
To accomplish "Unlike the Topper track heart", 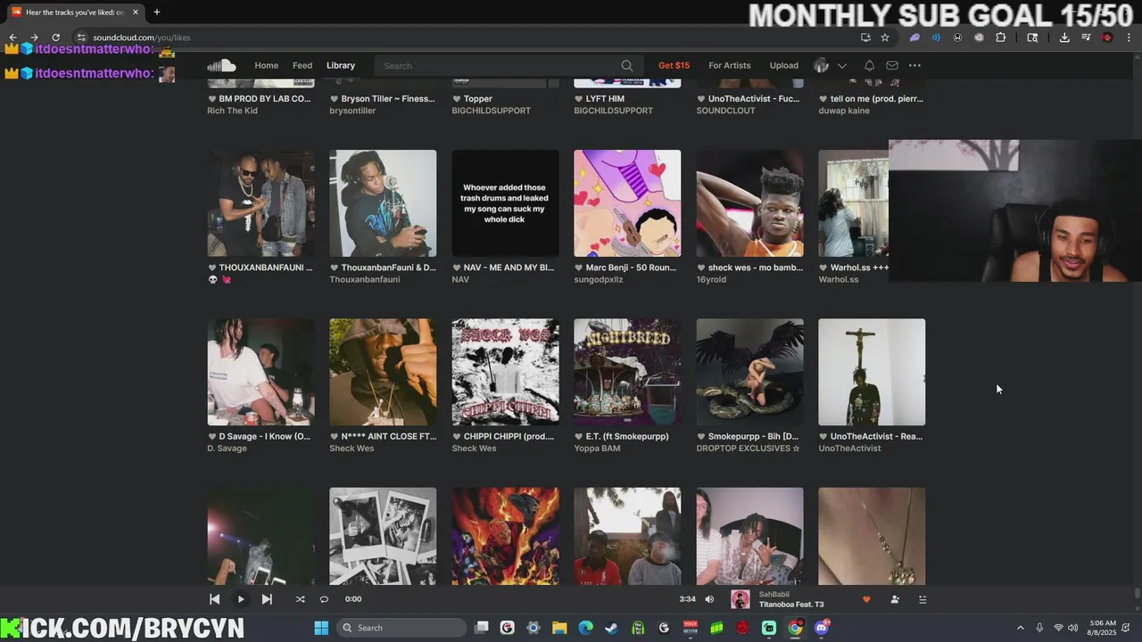I will point(457,99).
